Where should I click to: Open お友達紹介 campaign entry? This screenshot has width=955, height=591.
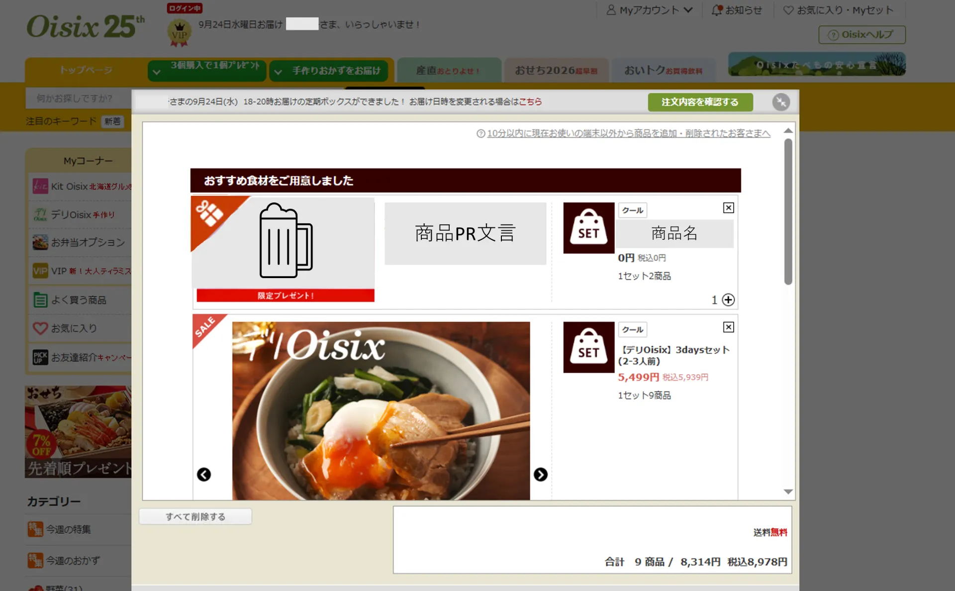click(81, 357)
